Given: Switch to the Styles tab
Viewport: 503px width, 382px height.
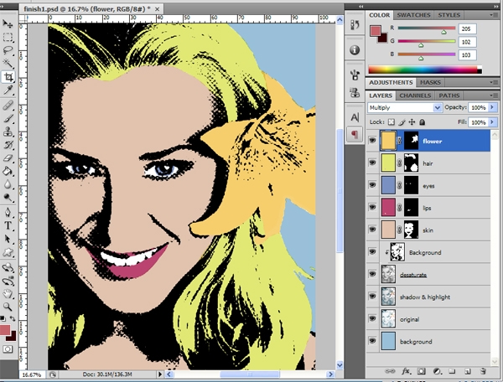Looking at the screenshot, I should [x=449, y=15].
